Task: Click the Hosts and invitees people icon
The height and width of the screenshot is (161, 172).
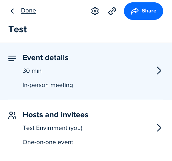Action: 12,115
